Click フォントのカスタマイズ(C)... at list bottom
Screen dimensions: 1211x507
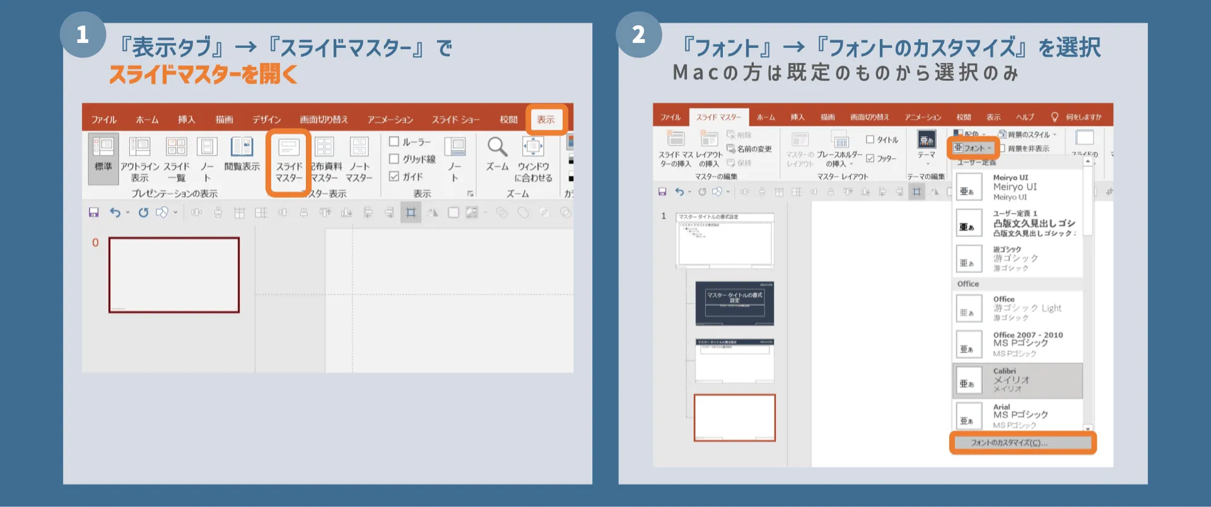click(1022, 443)
